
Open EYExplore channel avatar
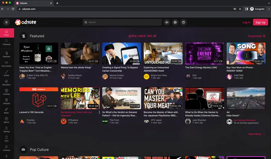(64, 121)
